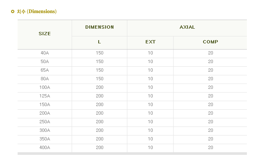
Task: Select the 400A size cell
Action: (45, 148)
